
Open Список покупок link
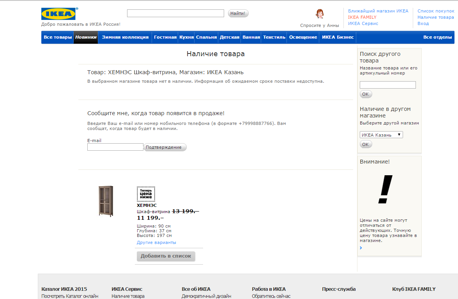pyautogui.click(x=436, y=11)
